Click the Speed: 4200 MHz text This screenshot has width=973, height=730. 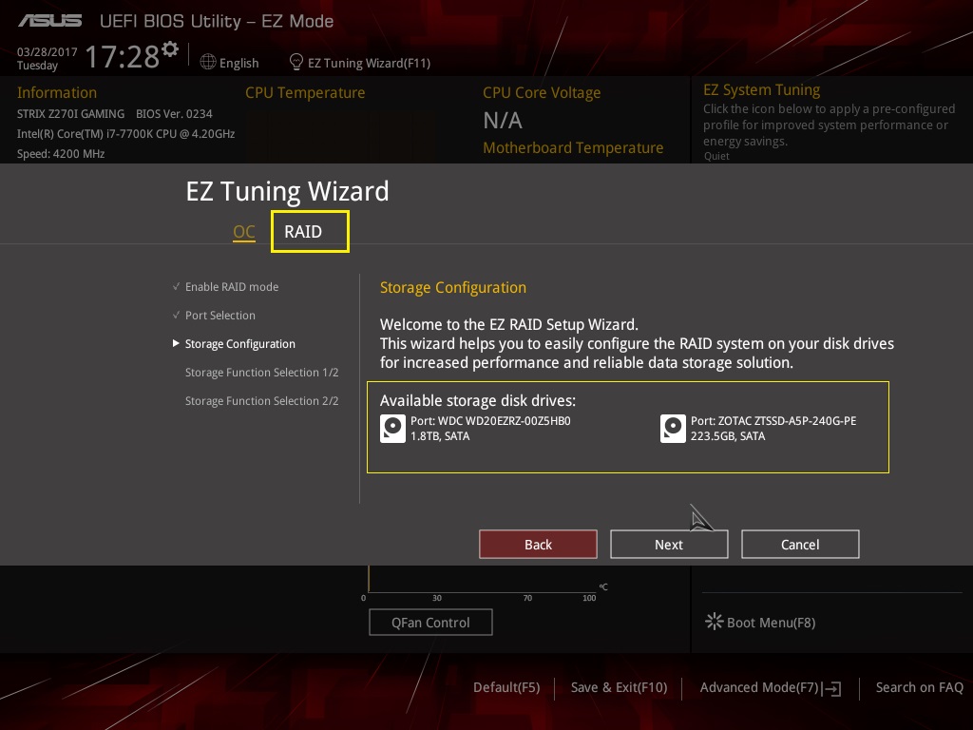(x=61, y=154)
